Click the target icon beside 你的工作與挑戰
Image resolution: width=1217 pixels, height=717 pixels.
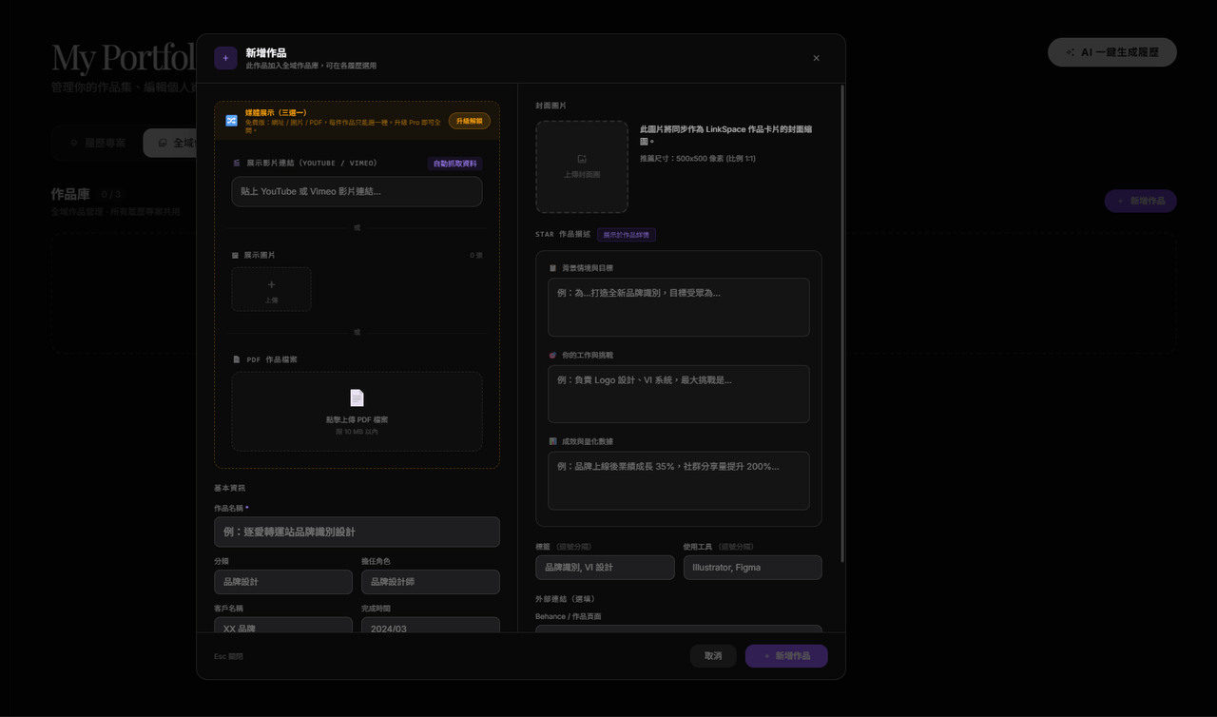(x=553, y=355)
